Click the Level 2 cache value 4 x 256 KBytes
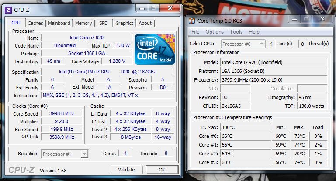 [x=131, y=129]
